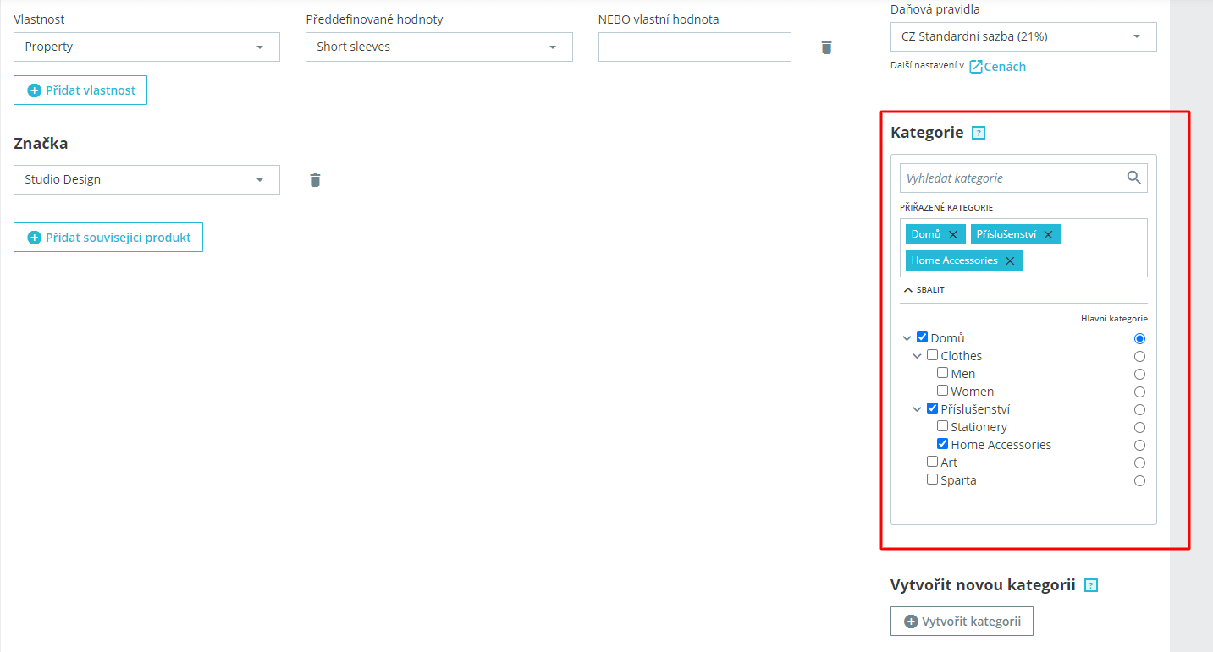This screenshot has height=652, width=1213.
Task: Click the search magnifier in the category search field
Action: pyautogui.click(x=1134, y=178)
